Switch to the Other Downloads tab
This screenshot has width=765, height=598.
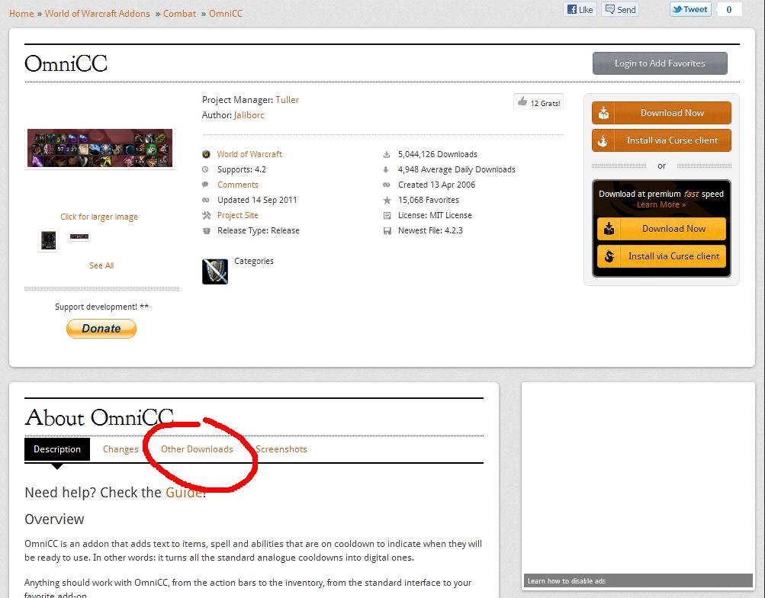click(197, 449)
